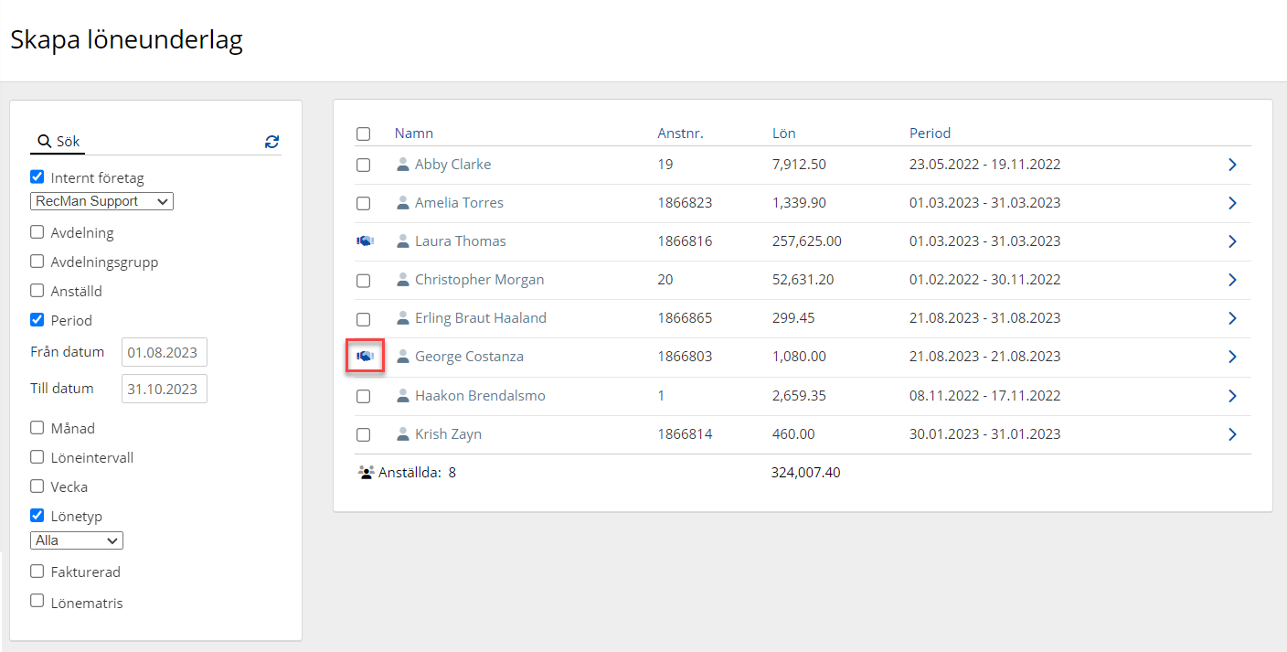This screenshot has width=1287, height=652.
Task: Toggle the select-all checkbox in header
Action: point(364,134)
